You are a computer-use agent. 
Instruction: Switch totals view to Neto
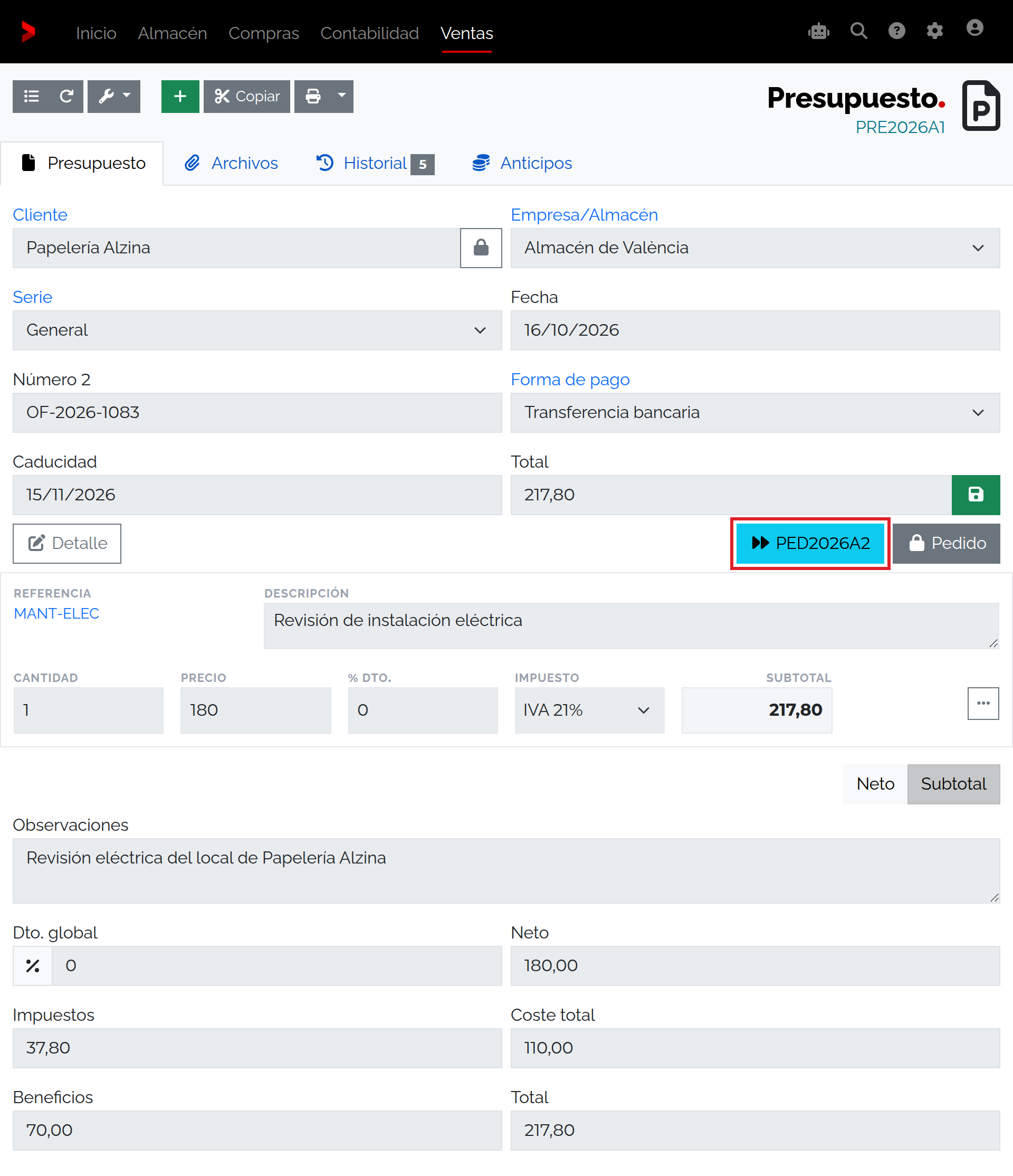875,784
